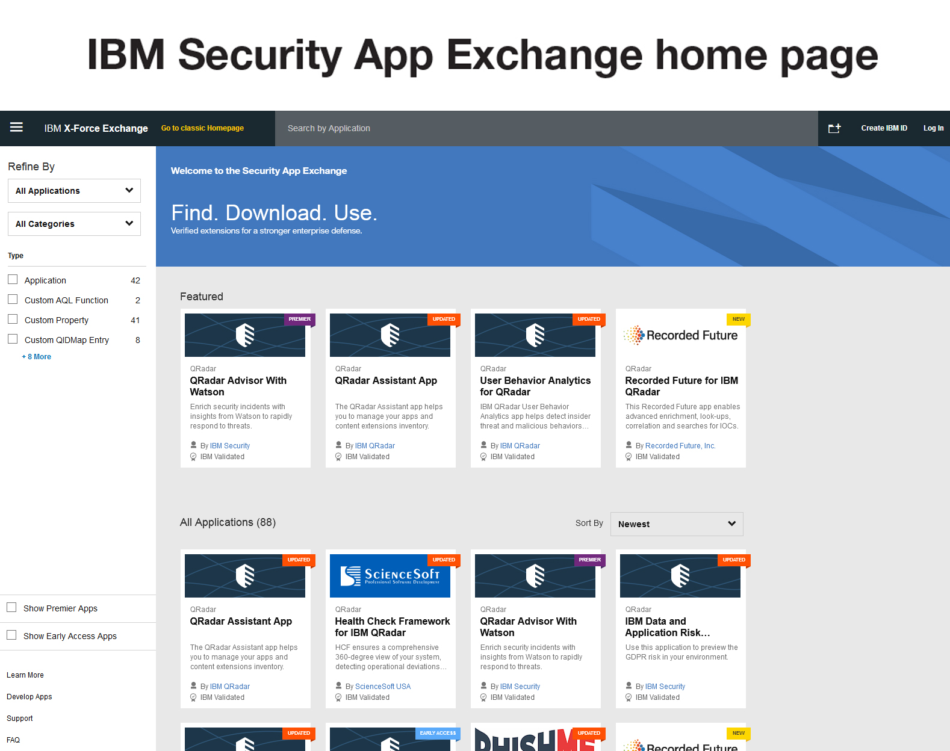
Task: Click NEW badge on featured Recorded Future card
Action: click(x=739, y=320)
